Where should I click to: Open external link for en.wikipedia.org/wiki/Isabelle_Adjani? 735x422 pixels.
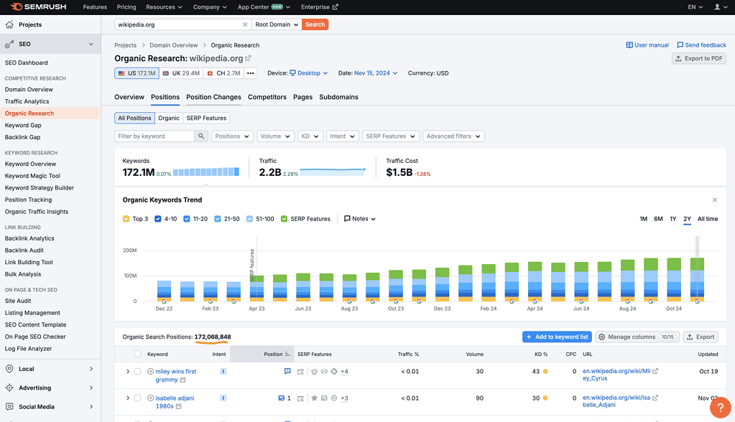(655, 398)
